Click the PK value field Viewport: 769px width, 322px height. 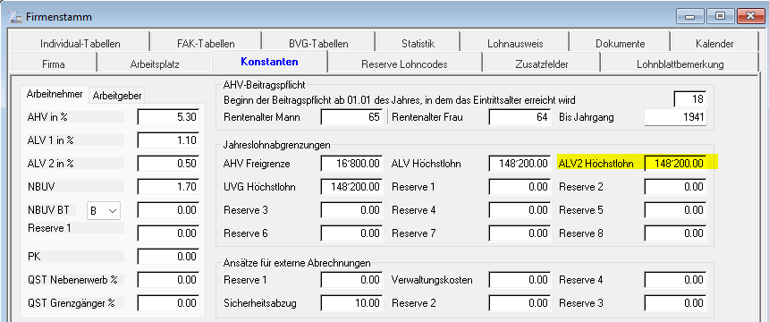[168, 257]
